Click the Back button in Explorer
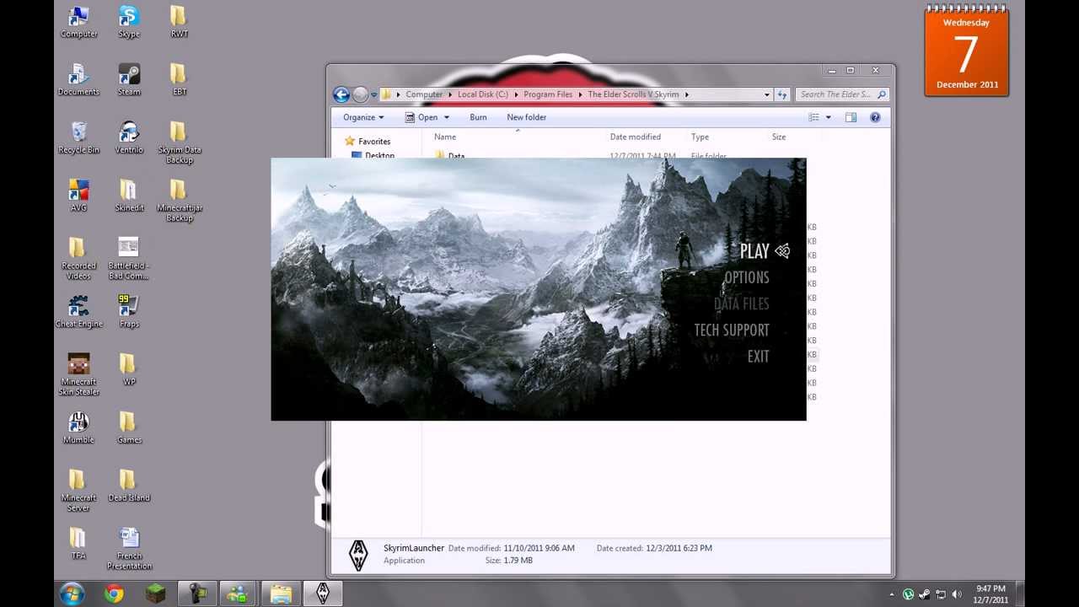Screen dimensions: 1079x607 point(341,94)
